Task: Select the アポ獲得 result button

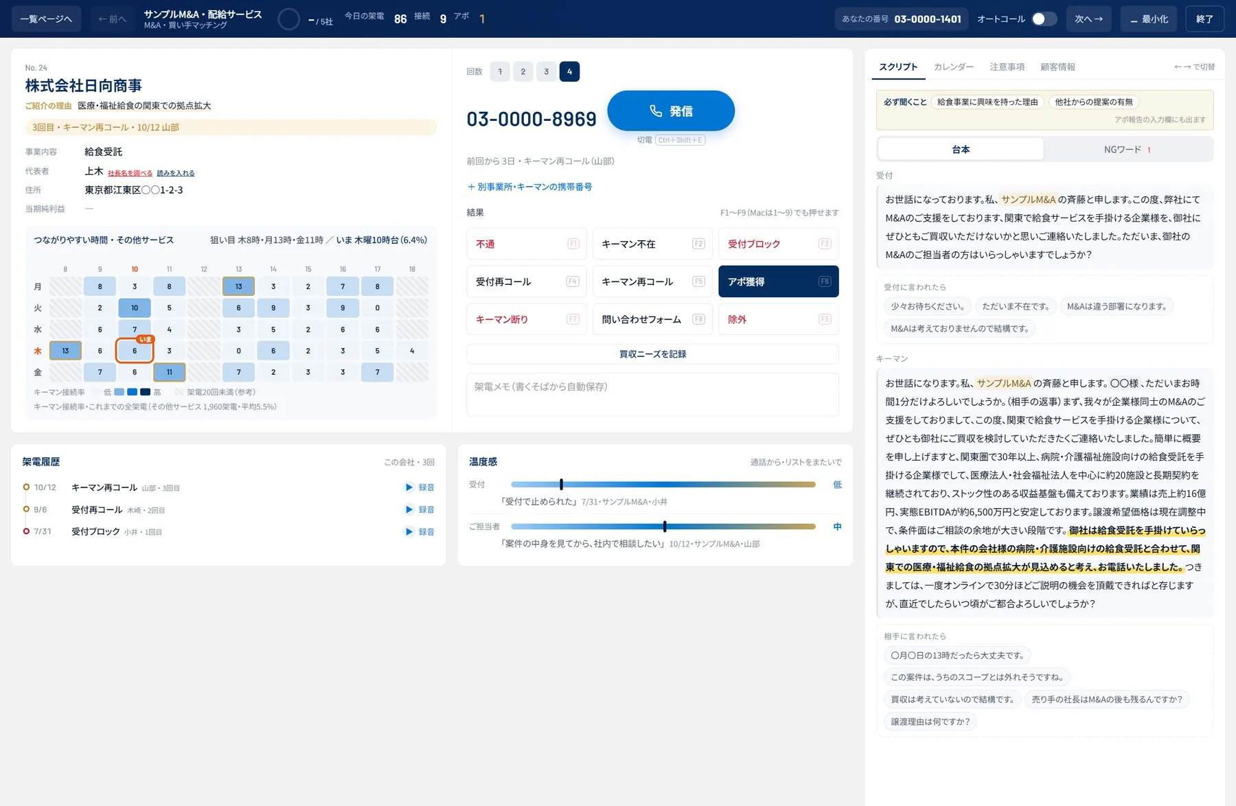Action: click(x=779, y=281)
